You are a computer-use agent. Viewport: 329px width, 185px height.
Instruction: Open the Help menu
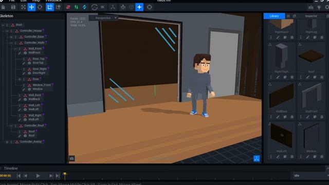click(36, 1)
